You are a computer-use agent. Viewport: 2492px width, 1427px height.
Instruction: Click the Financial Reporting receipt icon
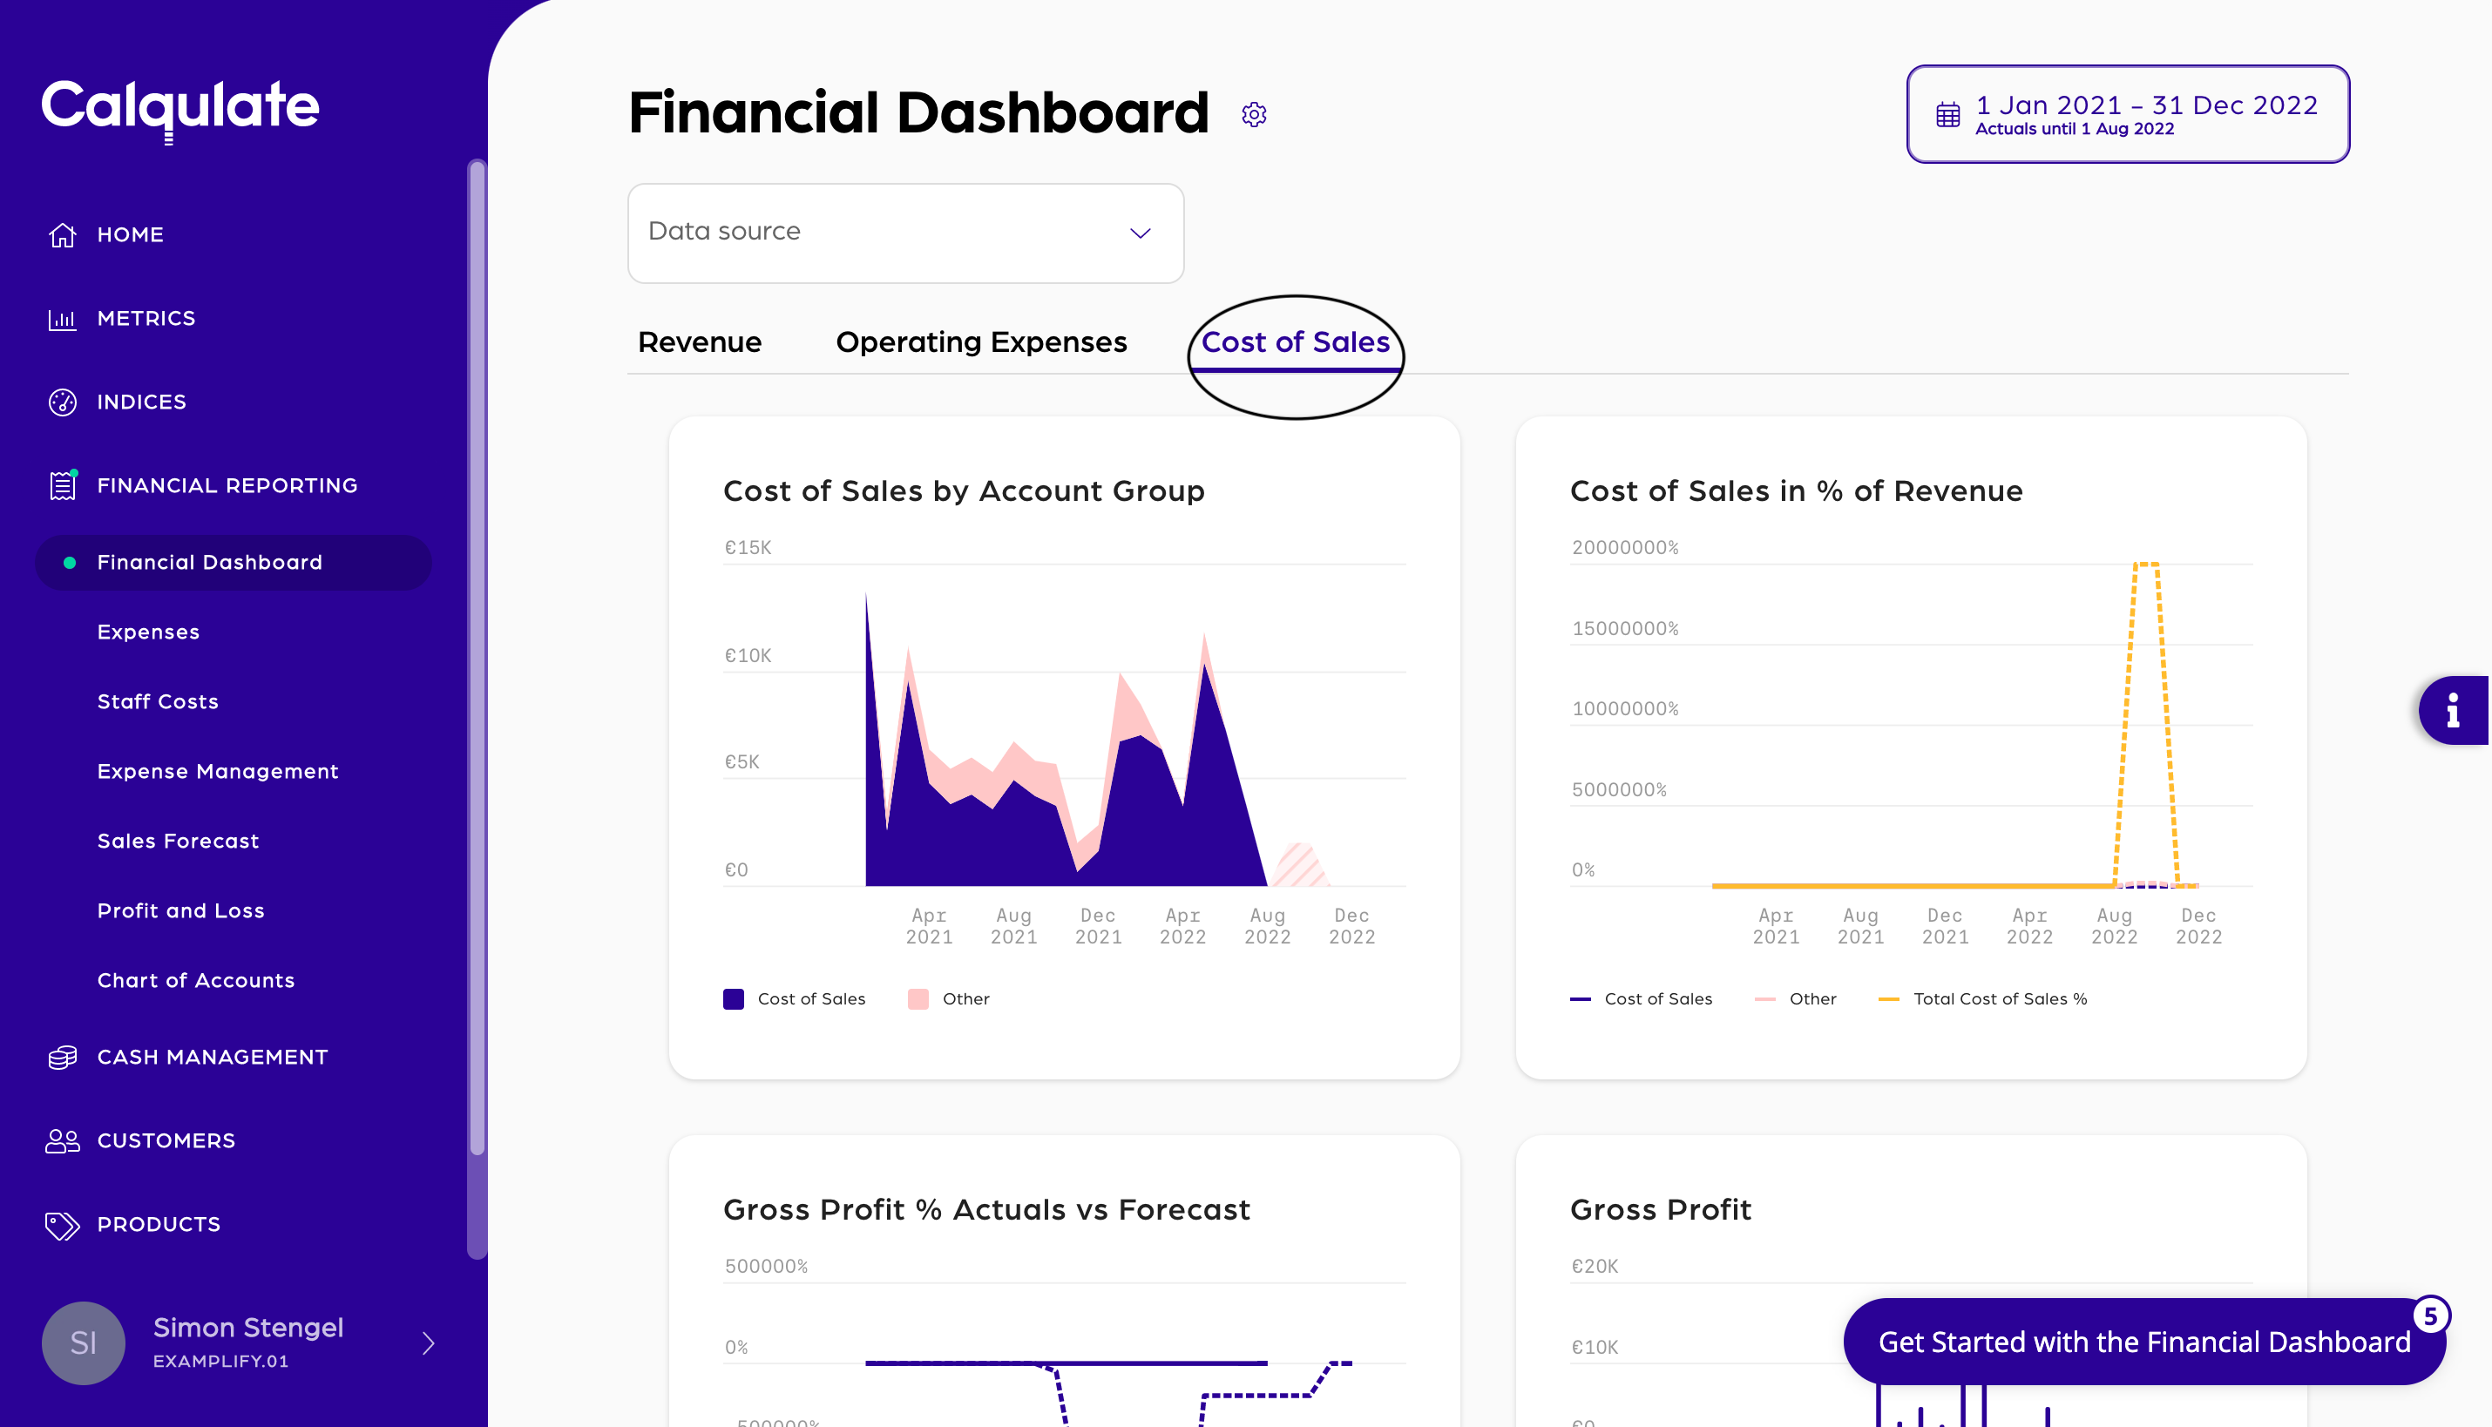[63, 486]
